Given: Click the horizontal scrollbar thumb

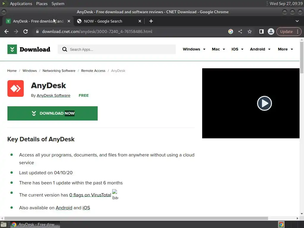Looking at the screenshot, I should tap(136, 218).
